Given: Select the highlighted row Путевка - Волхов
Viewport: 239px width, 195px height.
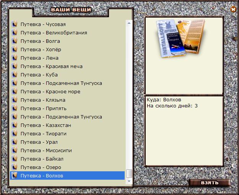Looking at the screenshot, I should pos(67,175).
